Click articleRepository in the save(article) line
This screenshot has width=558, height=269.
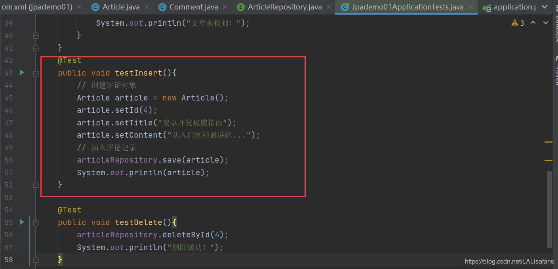coord(117,160)
